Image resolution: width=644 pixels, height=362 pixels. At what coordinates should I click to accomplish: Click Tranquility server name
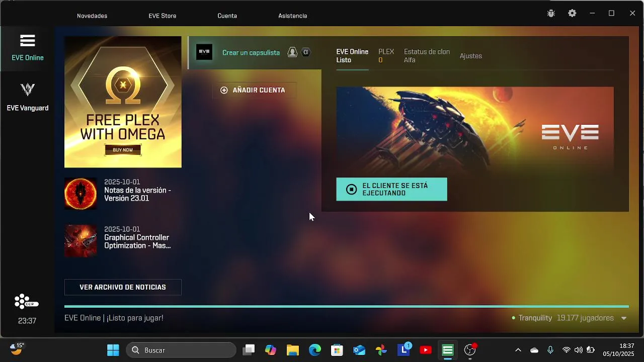point(535,318)
